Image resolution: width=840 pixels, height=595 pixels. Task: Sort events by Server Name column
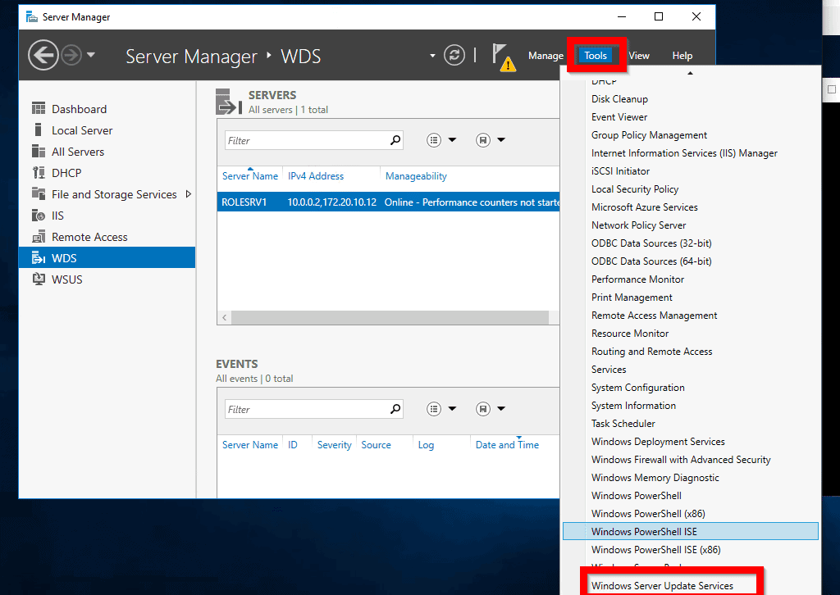[249, 445]
